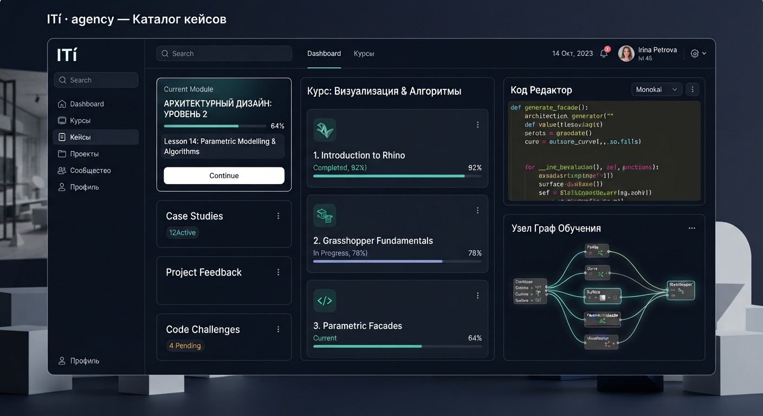Click the Continue button
Viewport: 763px width, 416px height.
click(x=224, y=175)
